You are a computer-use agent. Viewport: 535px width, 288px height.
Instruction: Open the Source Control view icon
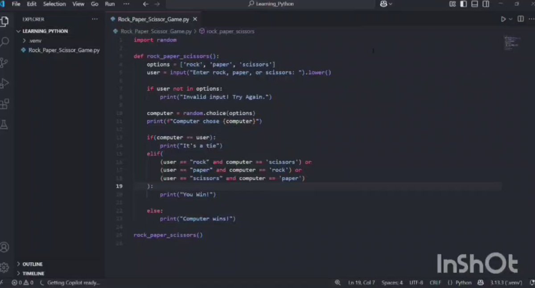coord(4,63)
